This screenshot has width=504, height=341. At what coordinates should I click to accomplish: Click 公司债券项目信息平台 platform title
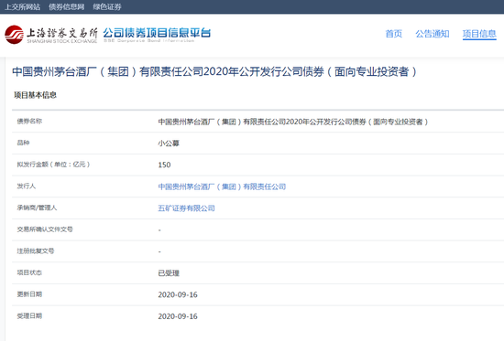coord(157,33)
